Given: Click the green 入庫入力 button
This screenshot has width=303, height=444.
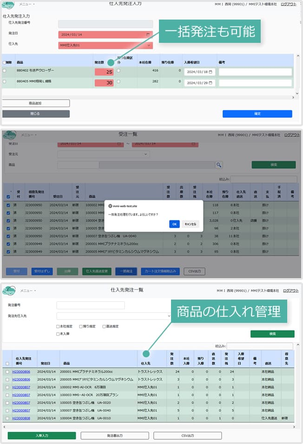Looking at the screenshot, I should pos(42,436).
